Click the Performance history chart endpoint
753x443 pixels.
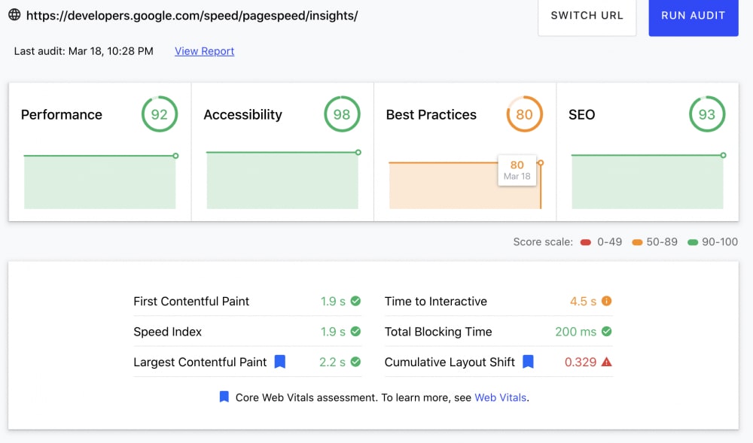(x=175, y=156)
